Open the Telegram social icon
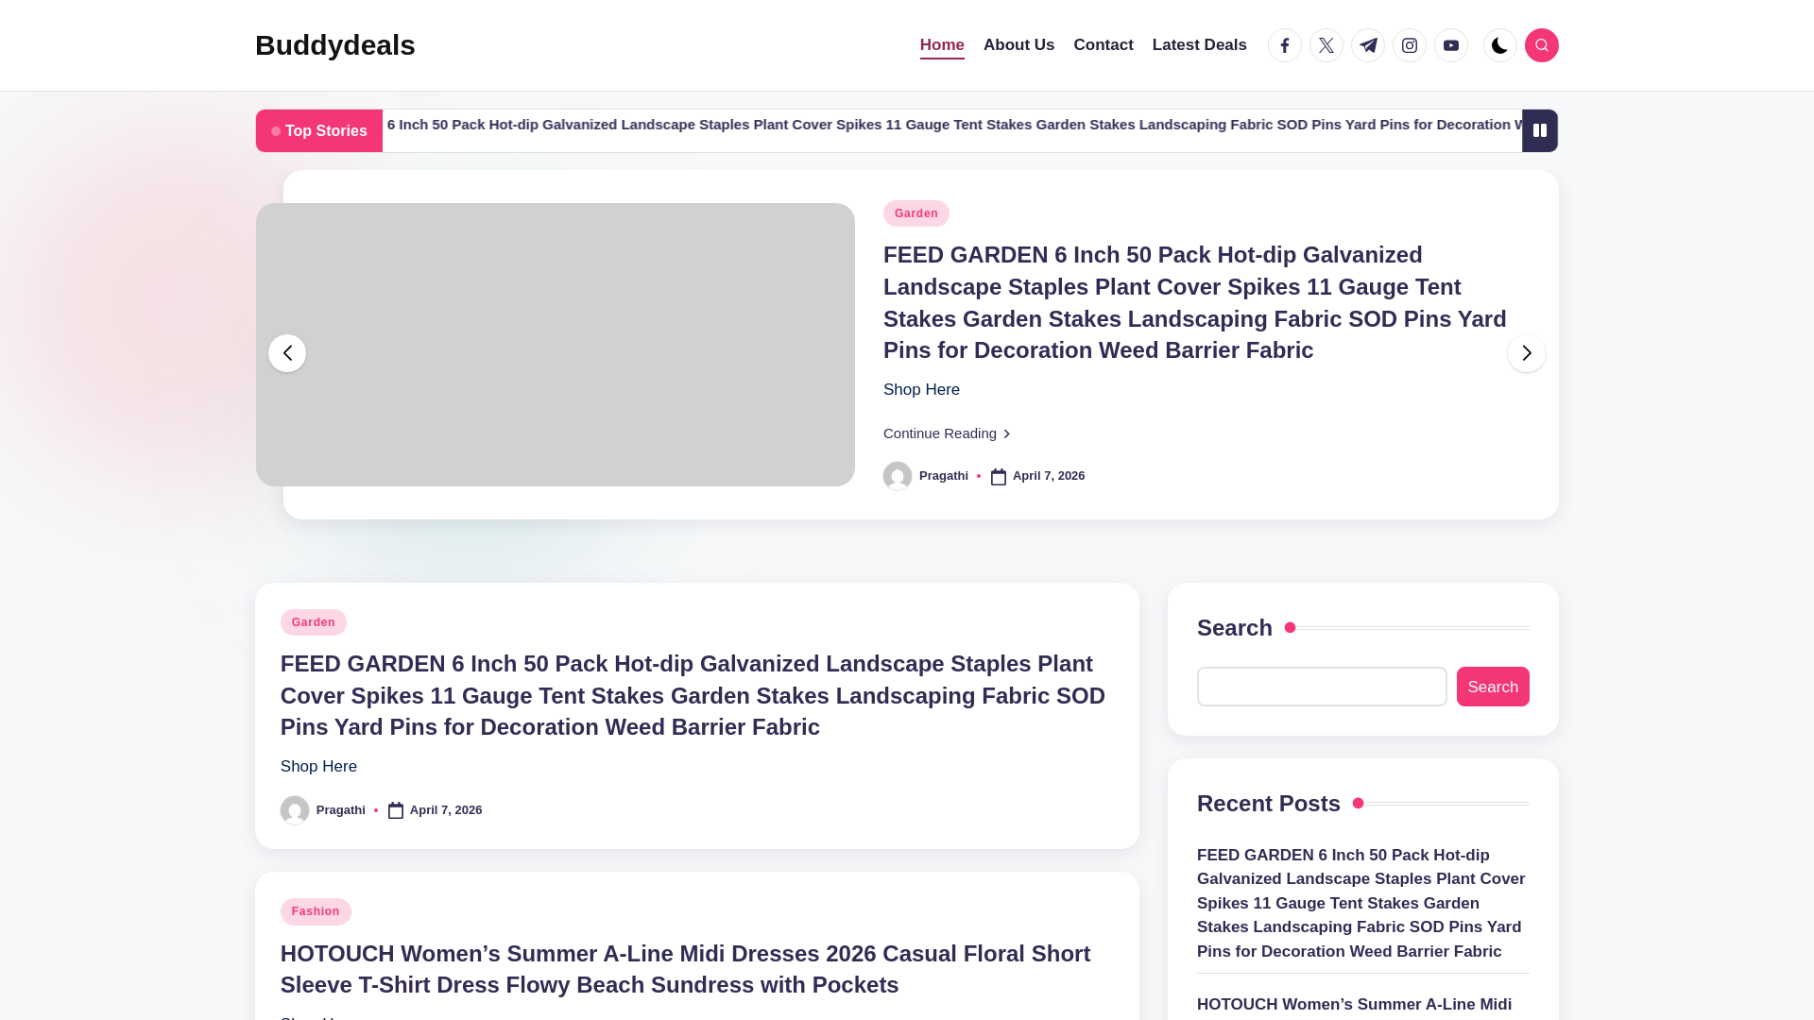 [x=1368, y=45]
